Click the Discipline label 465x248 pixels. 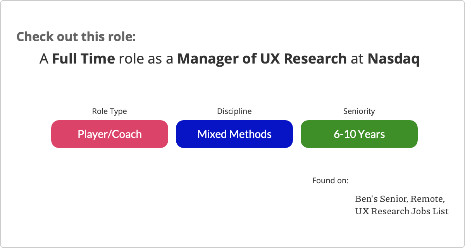click(234, 111)
